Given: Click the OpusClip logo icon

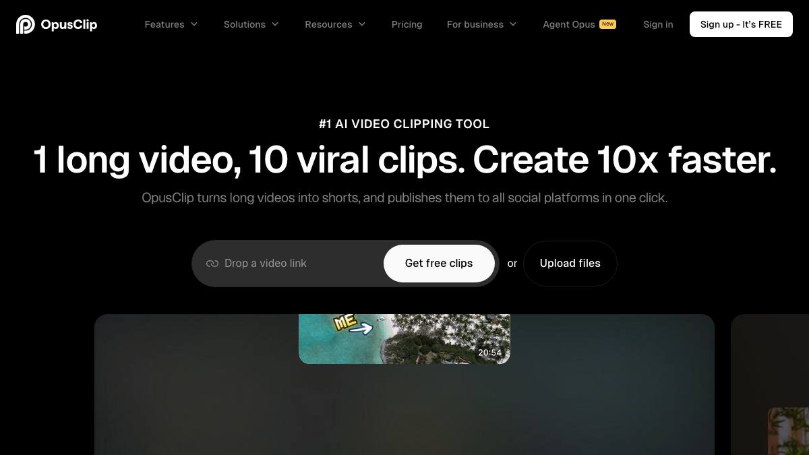Looking at the screenshot, I should coord(25,24).
